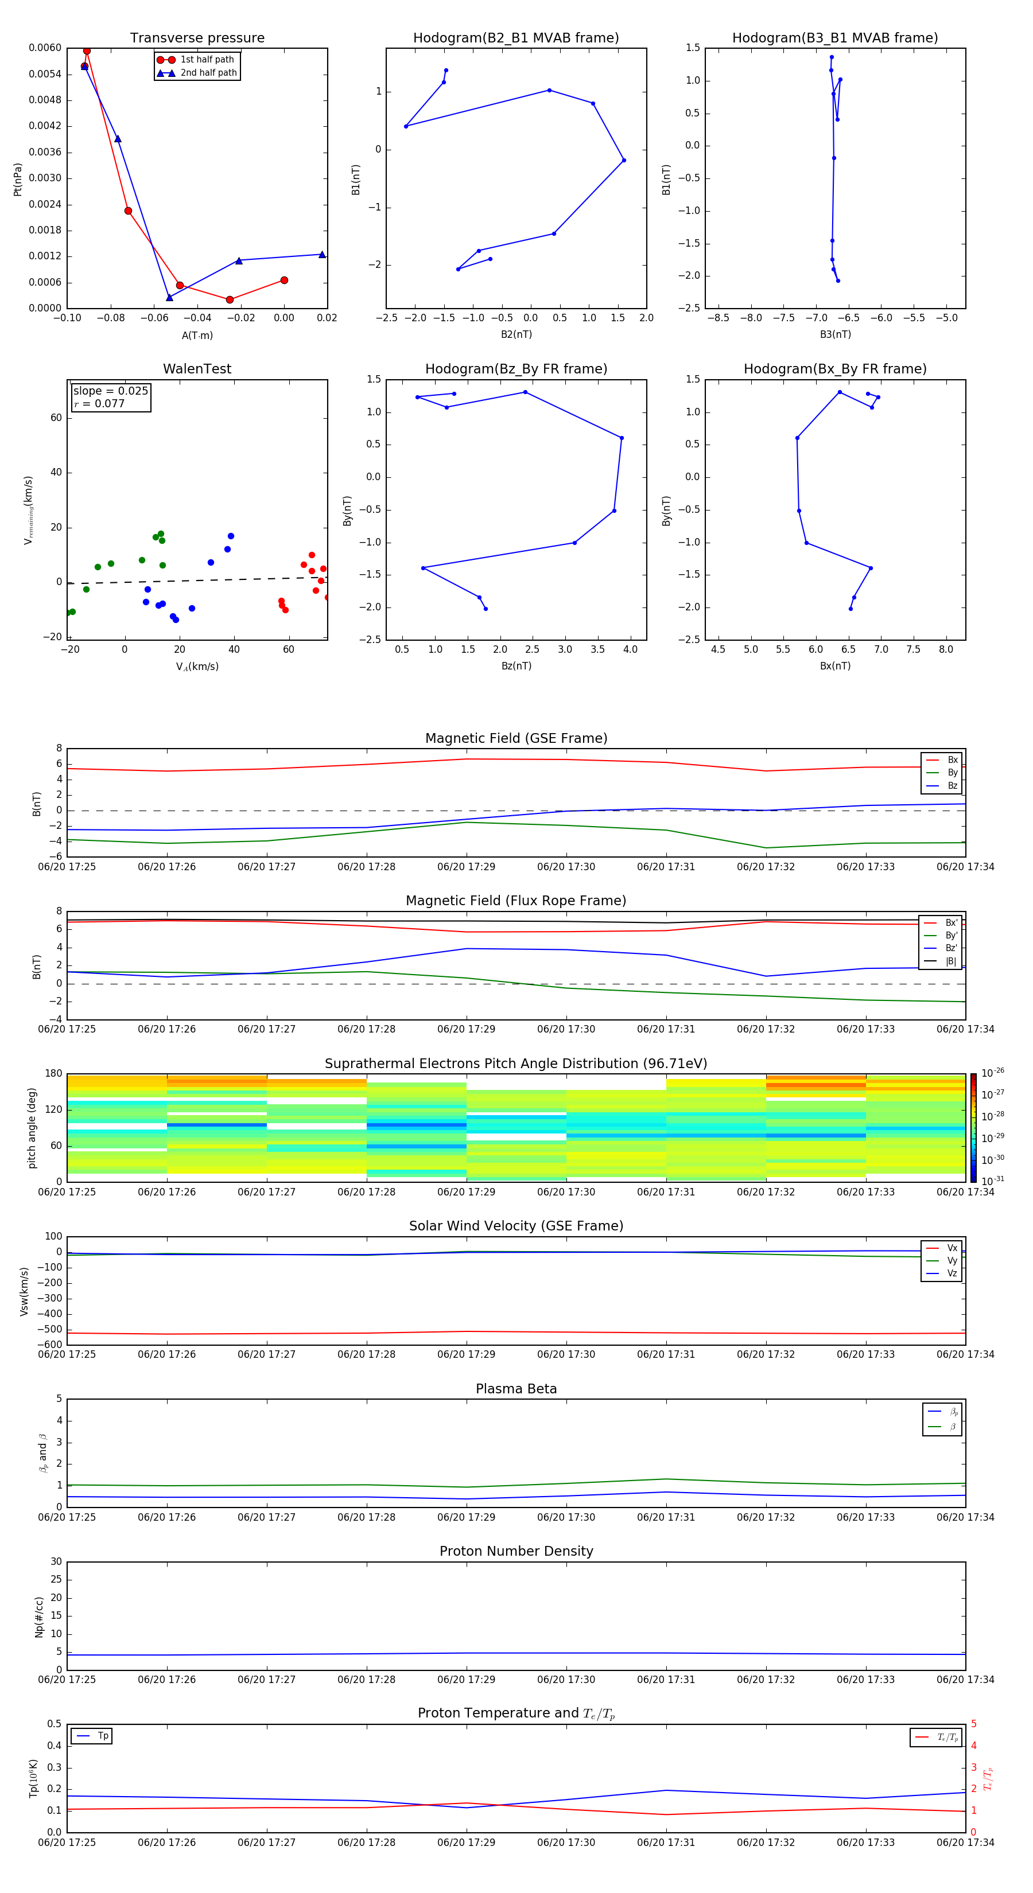Screen dimensions: 1033x1893
Task: Click the blue "Bz" legend entry in the GSE Frame plot
Action: pos(942,786)
